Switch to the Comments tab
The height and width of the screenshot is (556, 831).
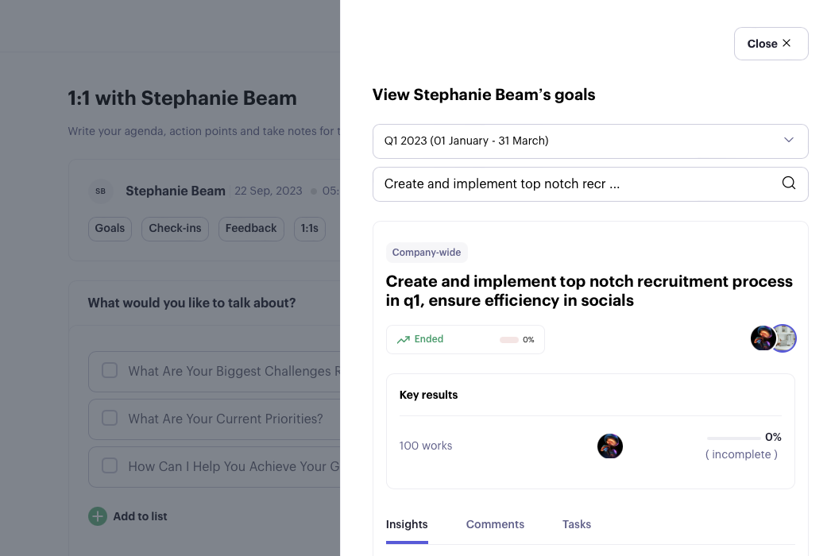pyautogui.click(x=495, y=524)
